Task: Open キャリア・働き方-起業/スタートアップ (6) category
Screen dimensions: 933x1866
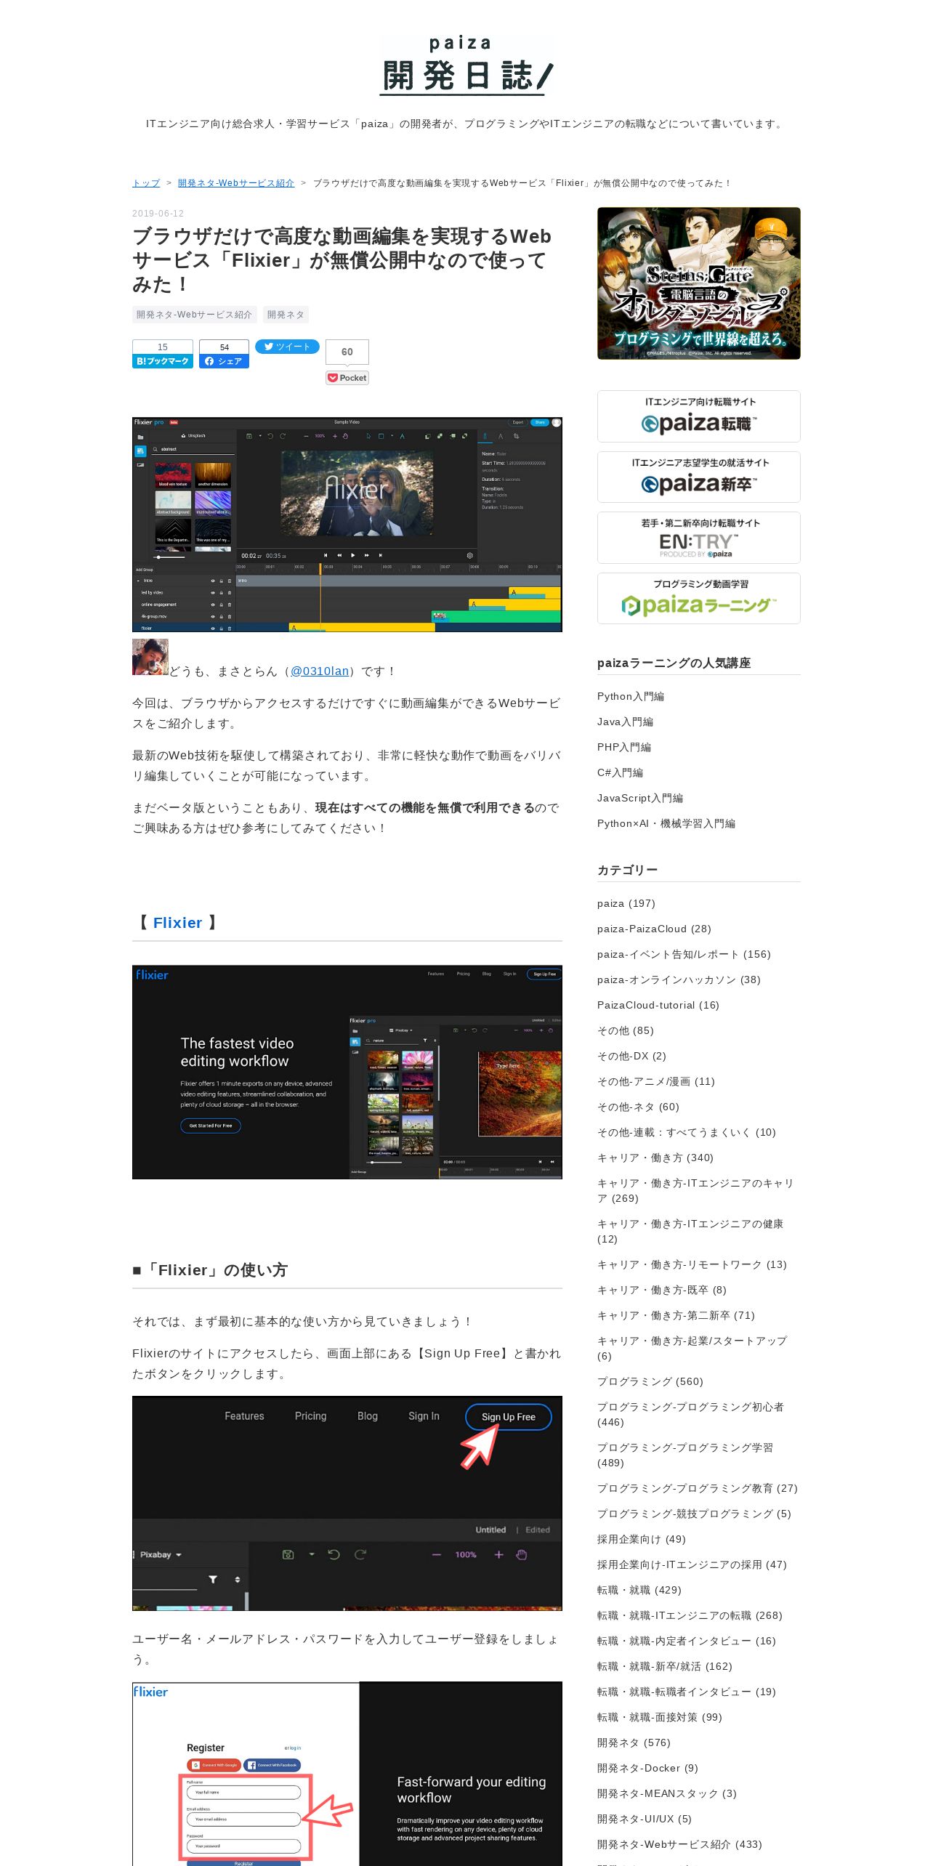Action: (x=692, y=1349)
